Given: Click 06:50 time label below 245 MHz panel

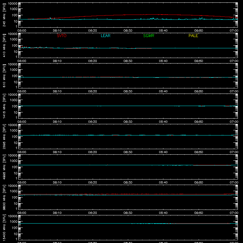Looking at the screenshot, I should (199, 31).
